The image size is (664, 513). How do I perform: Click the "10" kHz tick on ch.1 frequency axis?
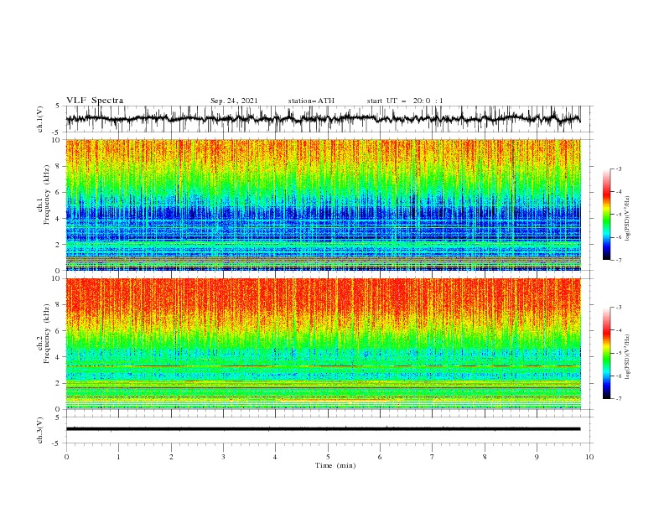(x=58, y=140)
